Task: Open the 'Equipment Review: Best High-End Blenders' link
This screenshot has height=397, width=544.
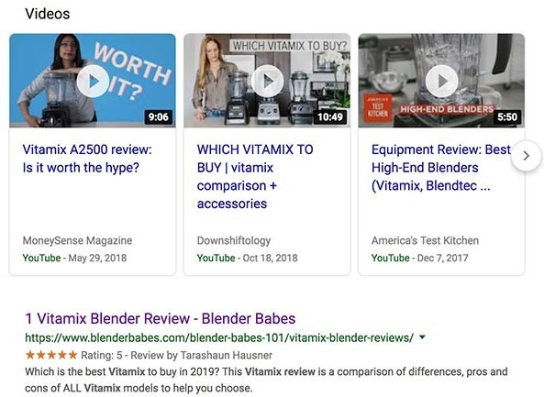Action: click(x=441, y=168)
